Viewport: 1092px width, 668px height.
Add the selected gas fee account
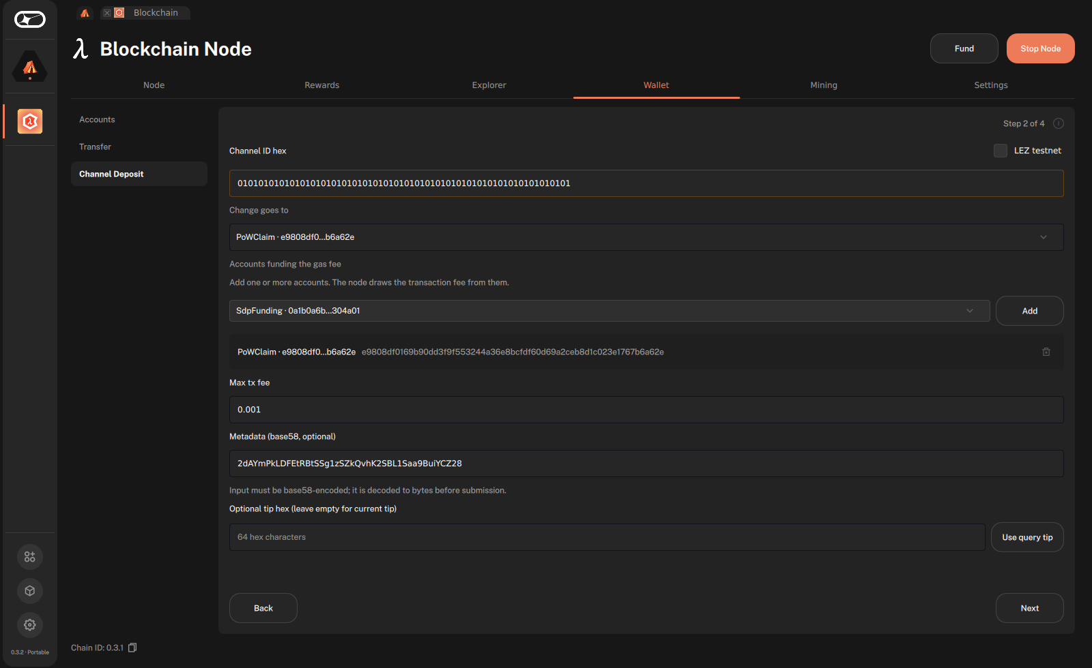click(1030, 311)
